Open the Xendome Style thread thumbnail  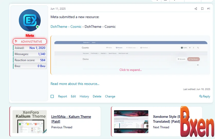131,122
